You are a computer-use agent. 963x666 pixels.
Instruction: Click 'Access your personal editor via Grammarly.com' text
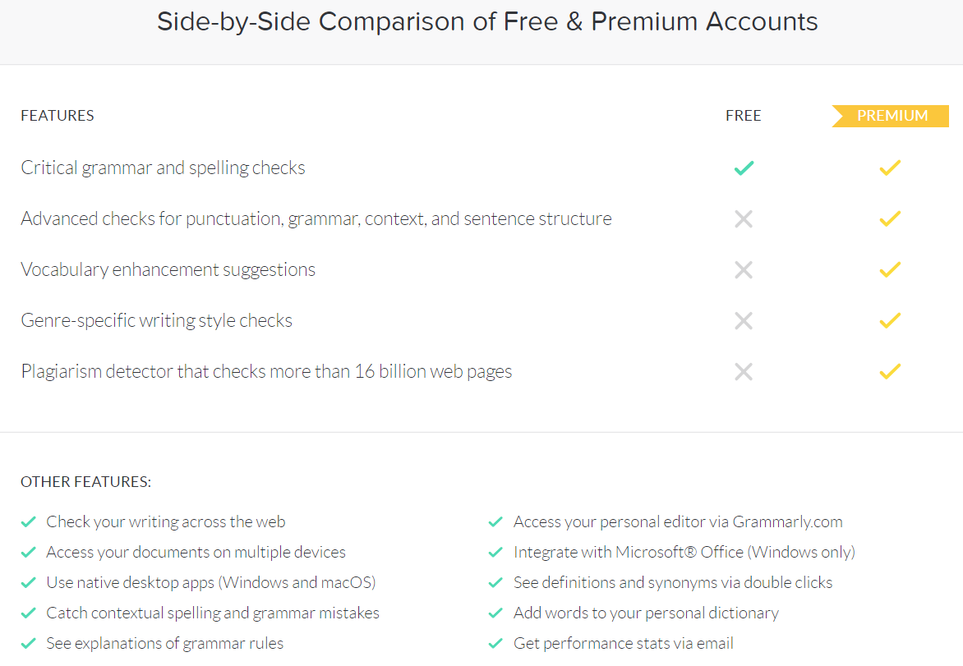click(678, 521)
